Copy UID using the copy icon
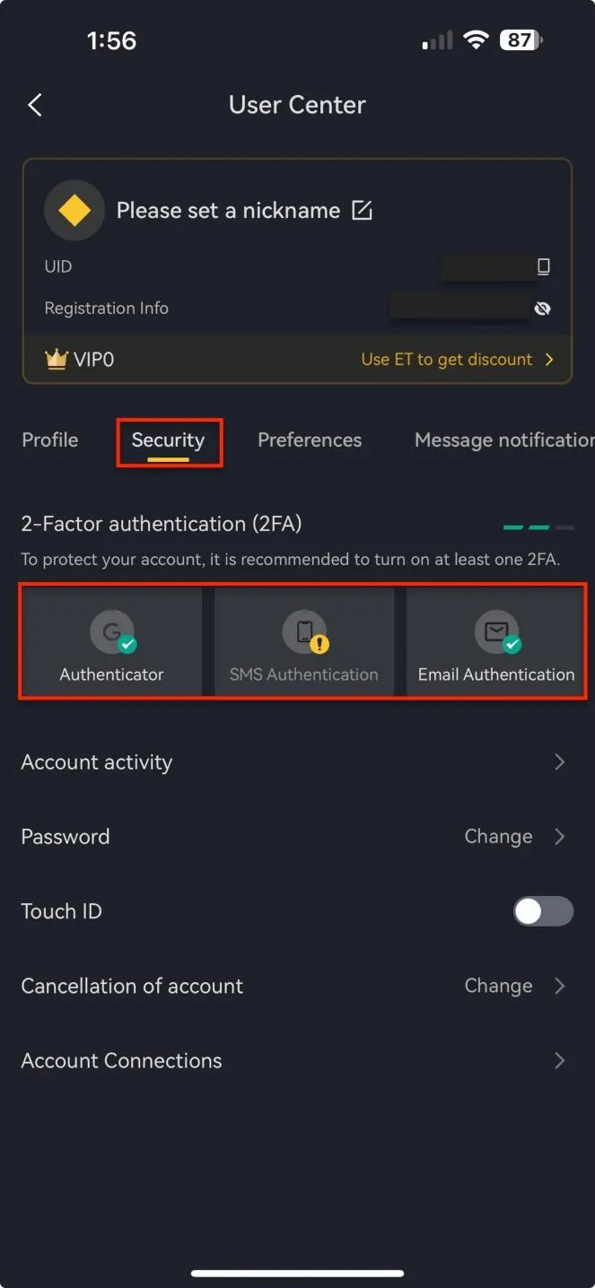Viewport: 595px width, 1288px height. tap(543, 266)
